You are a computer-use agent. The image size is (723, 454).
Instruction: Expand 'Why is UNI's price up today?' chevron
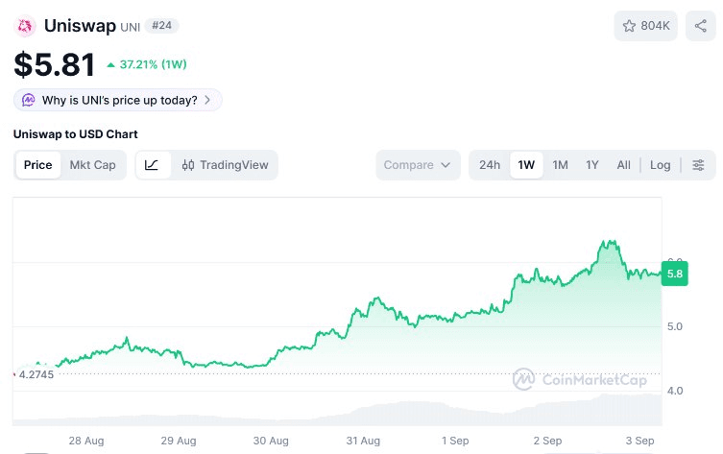(207, 100)
